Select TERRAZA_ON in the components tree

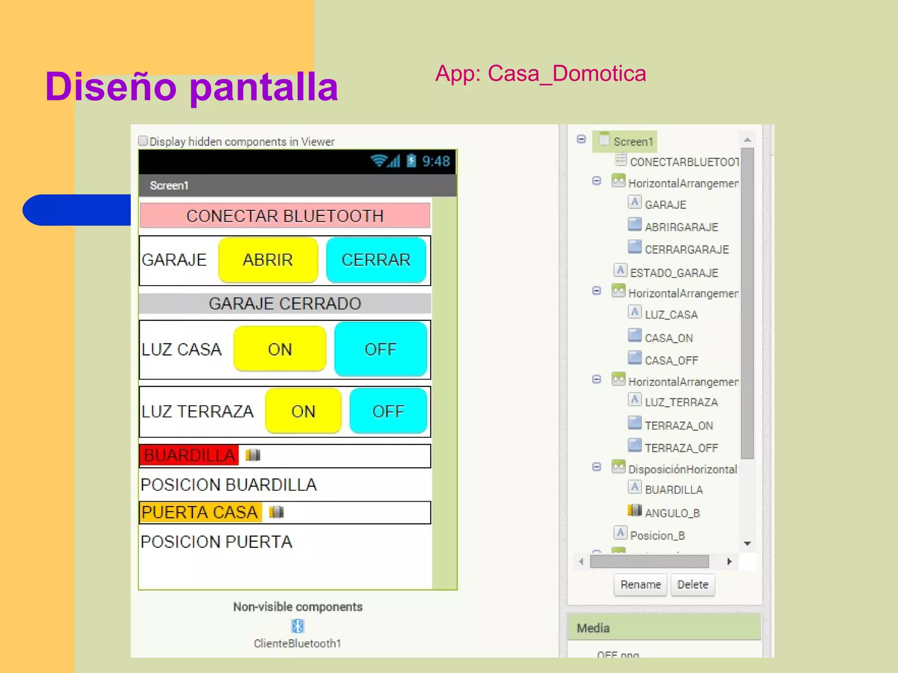click(679, 425)
